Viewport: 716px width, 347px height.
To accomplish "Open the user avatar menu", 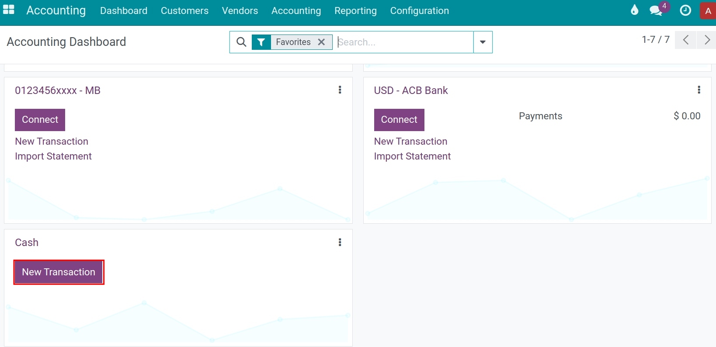I will tap(708, 11).
